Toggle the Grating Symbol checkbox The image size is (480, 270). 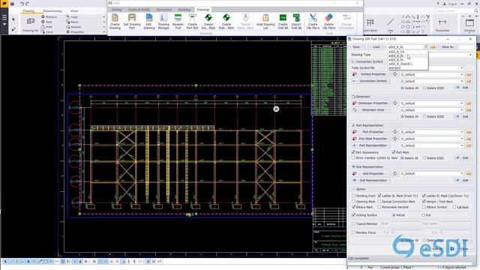pos(353,215)
